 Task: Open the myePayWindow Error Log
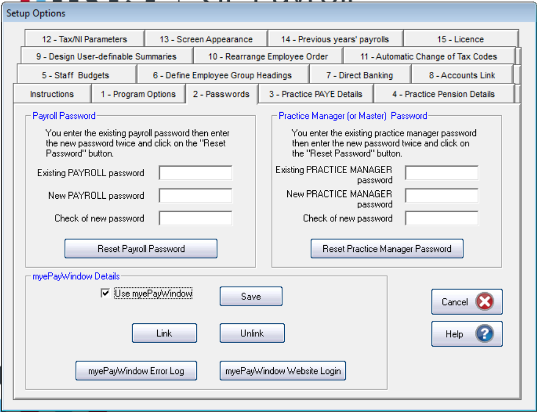[x=136, y=371]
